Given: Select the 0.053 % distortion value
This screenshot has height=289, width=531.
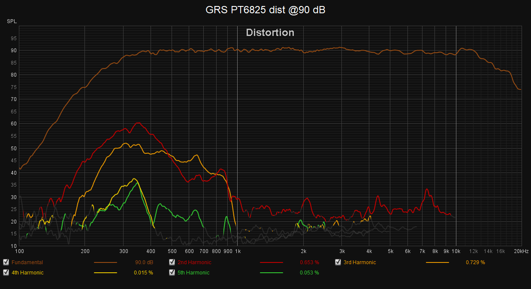Looking at the screenshot, I should point(309,272).
